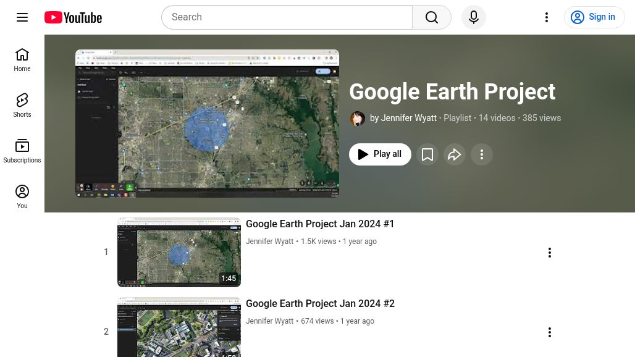Open the Subscriptions page

pyautogui.click(x=22, y=151)
